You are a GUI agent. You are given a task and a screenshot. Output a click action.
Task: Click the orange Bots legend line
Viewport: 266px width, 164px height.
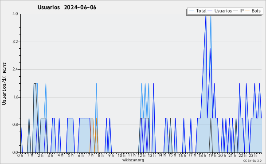pyautogui.click(x=247, y=11)
